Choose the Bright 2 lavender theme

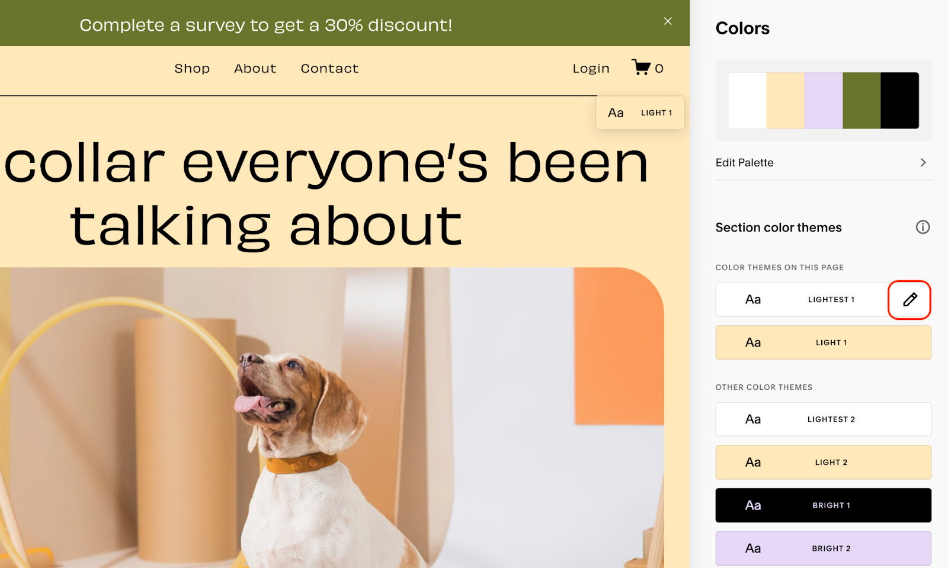(823, 548)
